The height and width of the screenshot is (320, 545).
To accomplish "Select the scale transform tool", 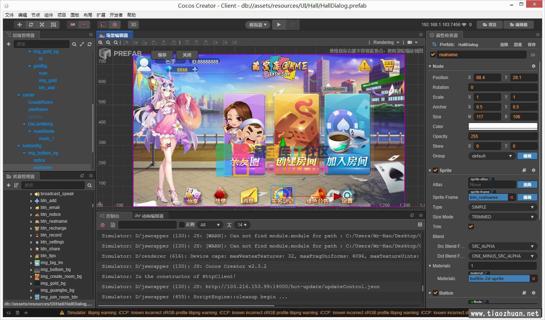I will pyautogui.click(x=42, y=25).
